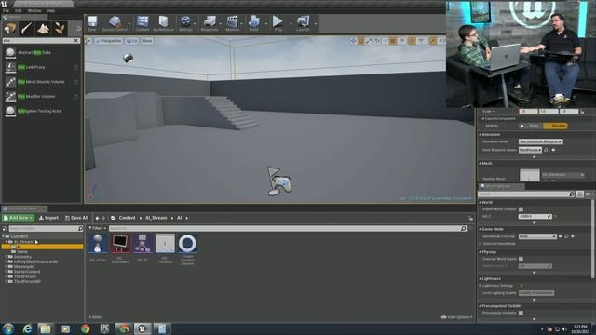The image size is (596, 335).
Task: Open the Blueprints toolbar icon
Action: pos(210,23)
